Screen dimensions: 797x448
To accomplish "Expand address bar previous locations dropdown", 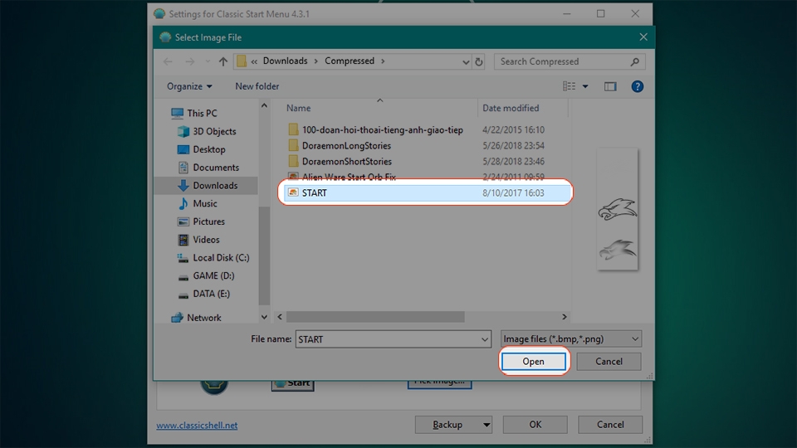I will (466, 62).
